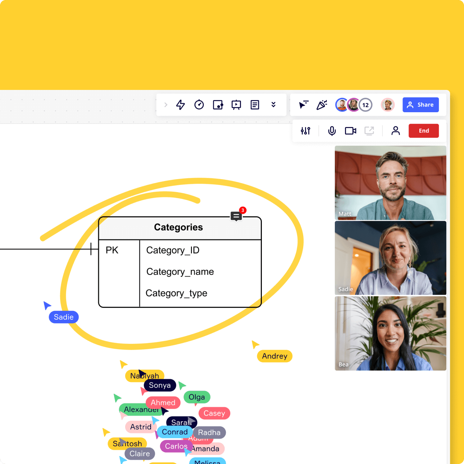Image resolution: width=464 pixels, height=464 pixels.
Task: Expand more tools with the double chevron
Action: pyautogui.click(x=273, y=105)
